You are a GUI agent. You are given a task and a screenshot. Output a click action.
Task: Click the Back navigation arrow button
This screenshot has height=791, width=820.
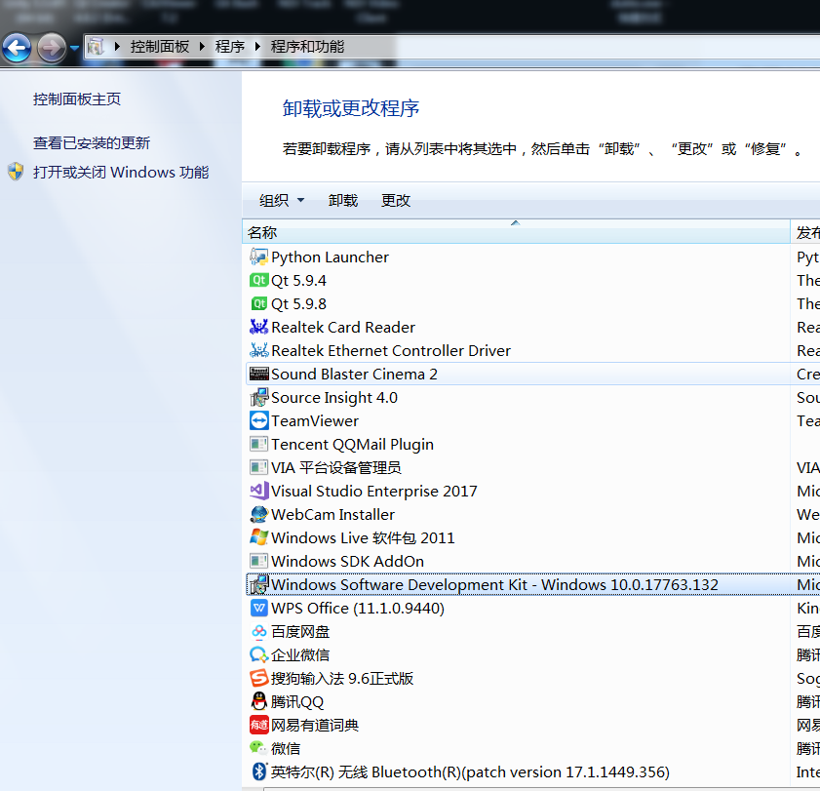(17, 48)
